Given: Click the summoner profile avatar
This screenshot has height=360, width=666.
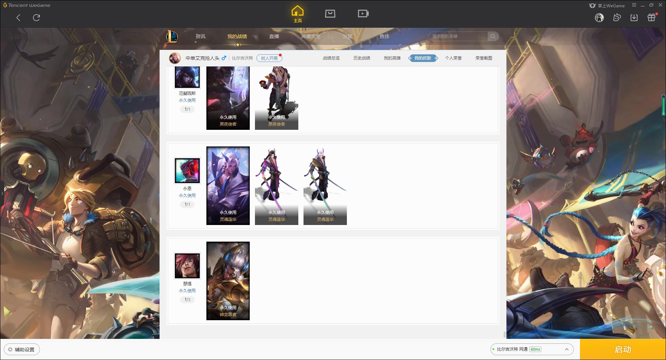Looking at the screenshot, I should coord(175,58).
